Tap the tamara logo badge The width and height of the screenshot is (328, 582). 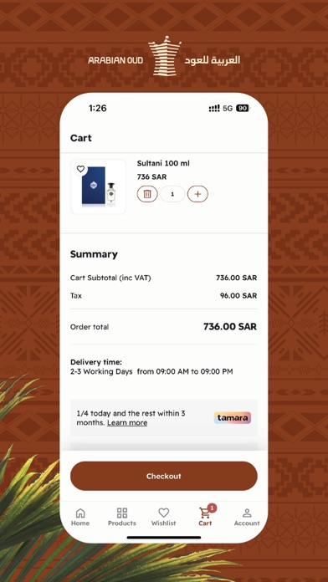click(233, 418)
